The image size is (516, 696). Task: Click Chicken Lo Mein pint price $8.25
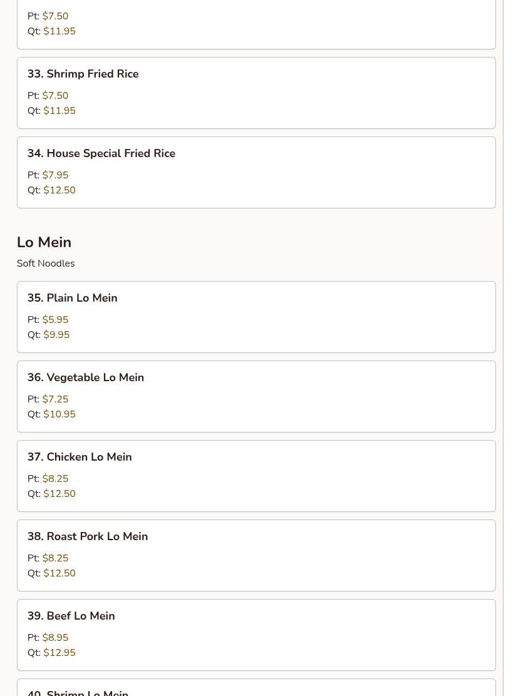55,479
